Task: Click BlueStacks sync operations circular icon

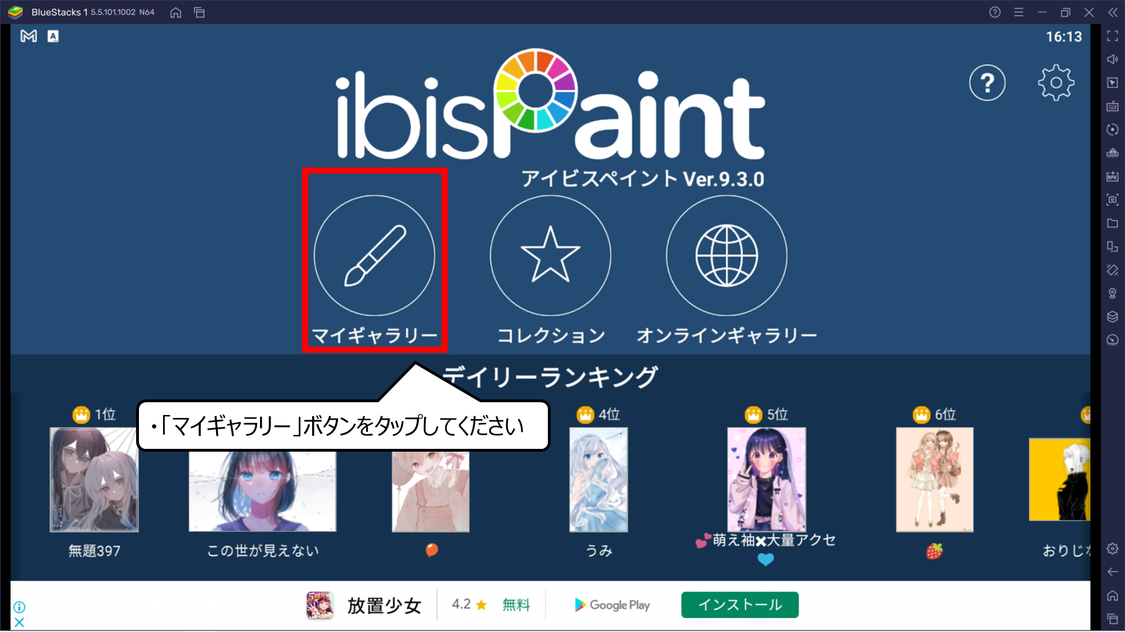Action: click(1112, 130)
